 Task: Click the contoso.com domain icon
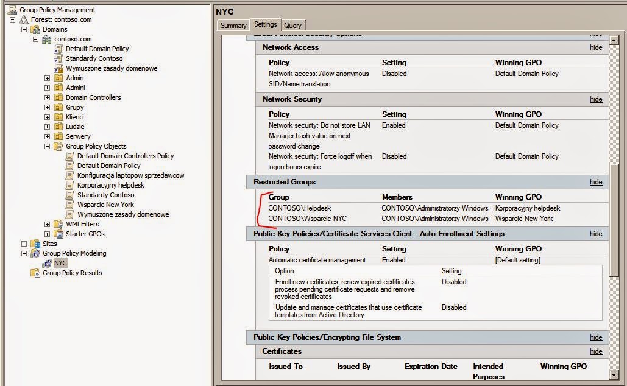pyautogui.click(x=47, y=39)
